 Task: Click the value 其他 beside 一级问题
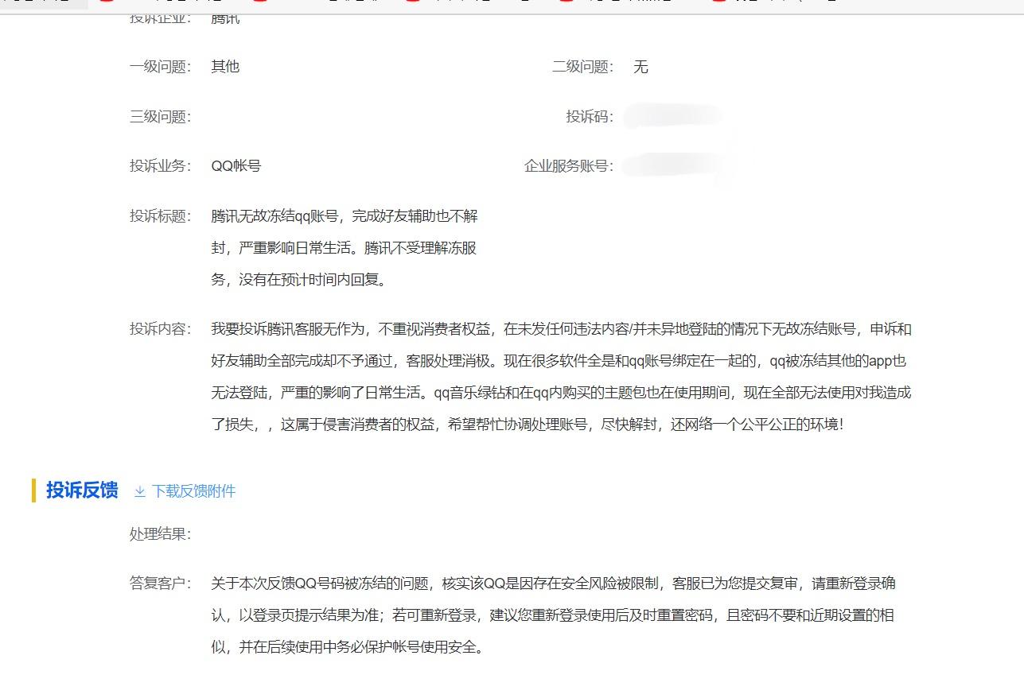[225, 67]
